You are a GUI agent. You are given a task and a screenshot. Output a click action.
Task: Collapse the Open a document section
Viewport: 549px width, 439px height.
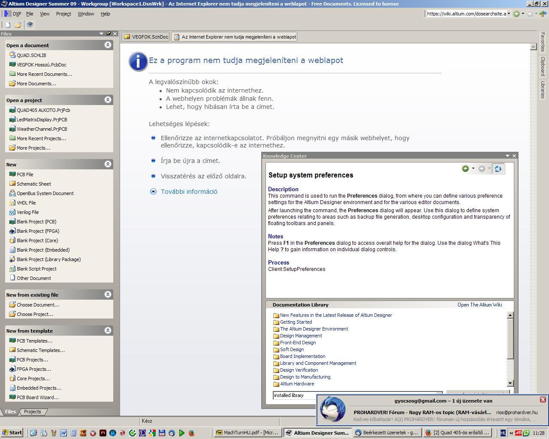(108, 45)
